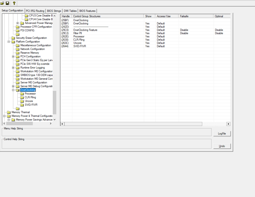This screenshot has width=255, height=197.
Task: Select SMBIOS type 130 OEM tree item
Action: pyautogui.click(x=36, y=75)
